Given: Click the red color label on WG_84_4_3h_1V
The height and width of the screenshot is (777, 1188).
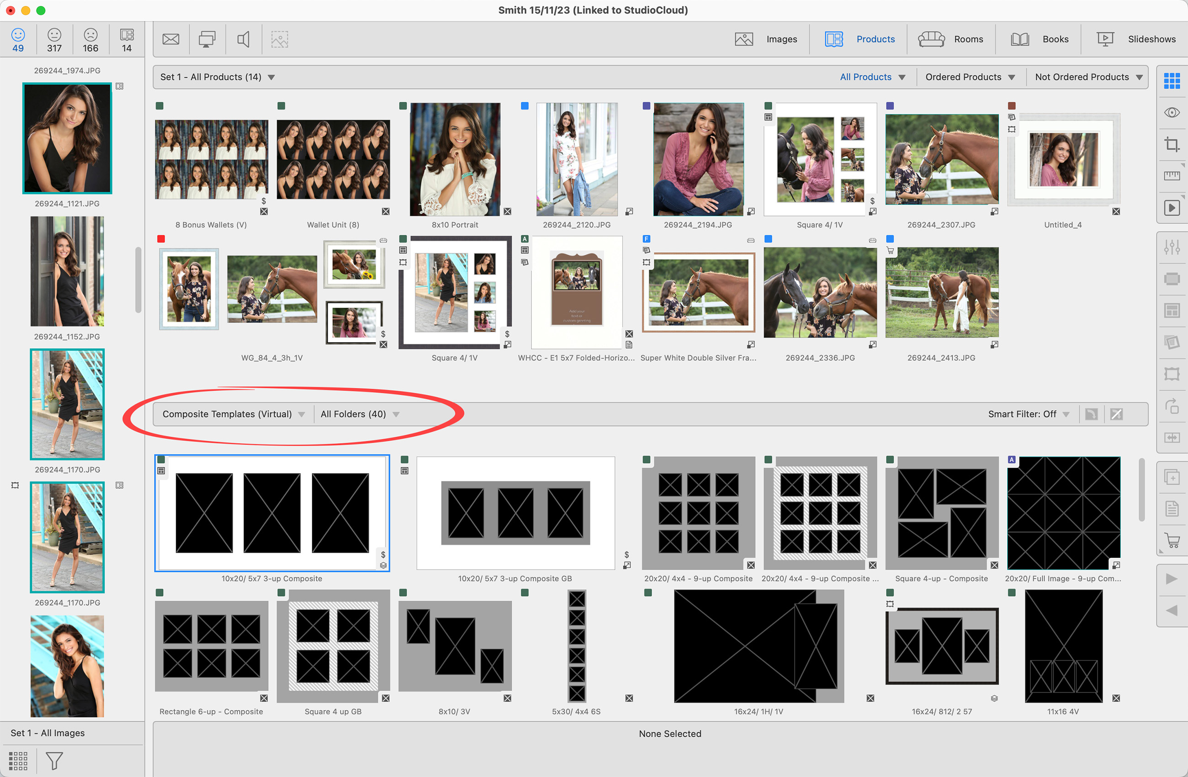Looking at the screenshot, I should [x=161, y=239].
